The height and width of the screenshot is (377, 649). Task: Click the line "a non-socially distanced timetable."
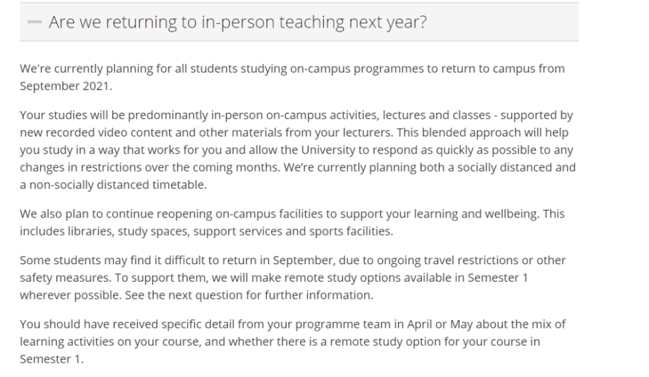coord(114,185)
